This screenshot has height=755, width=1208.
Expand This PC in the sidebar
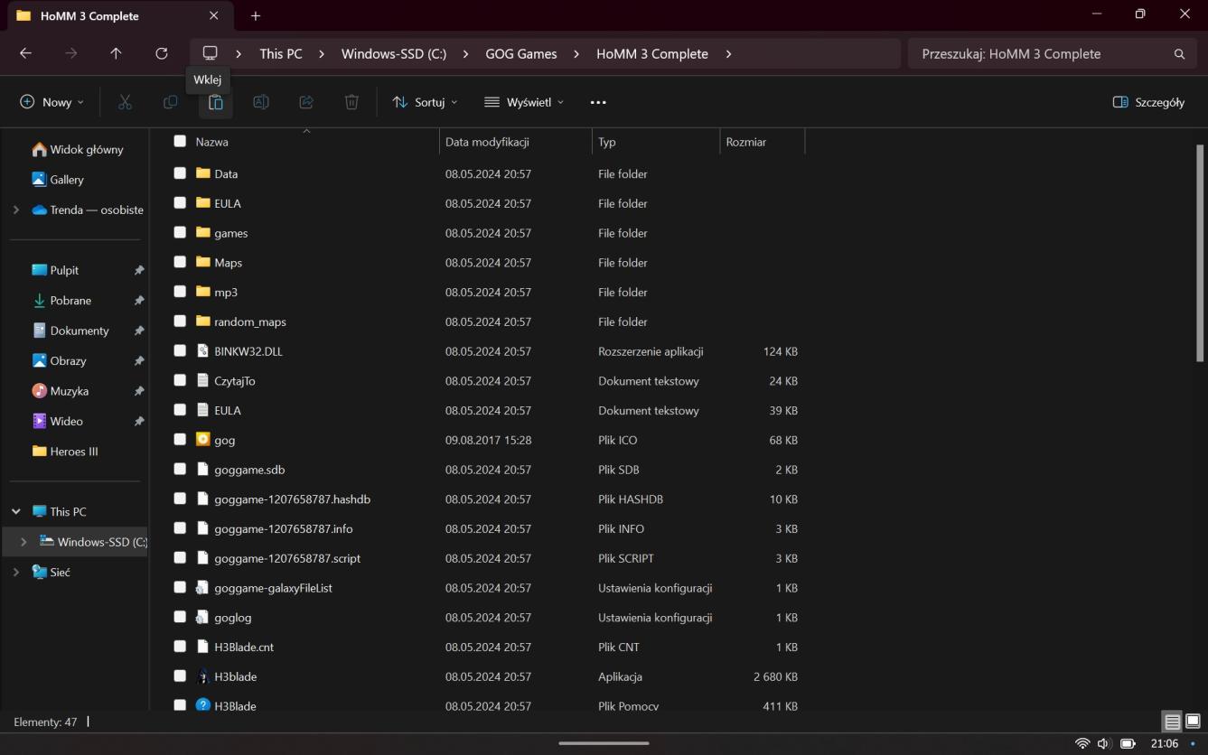[14, 511]
